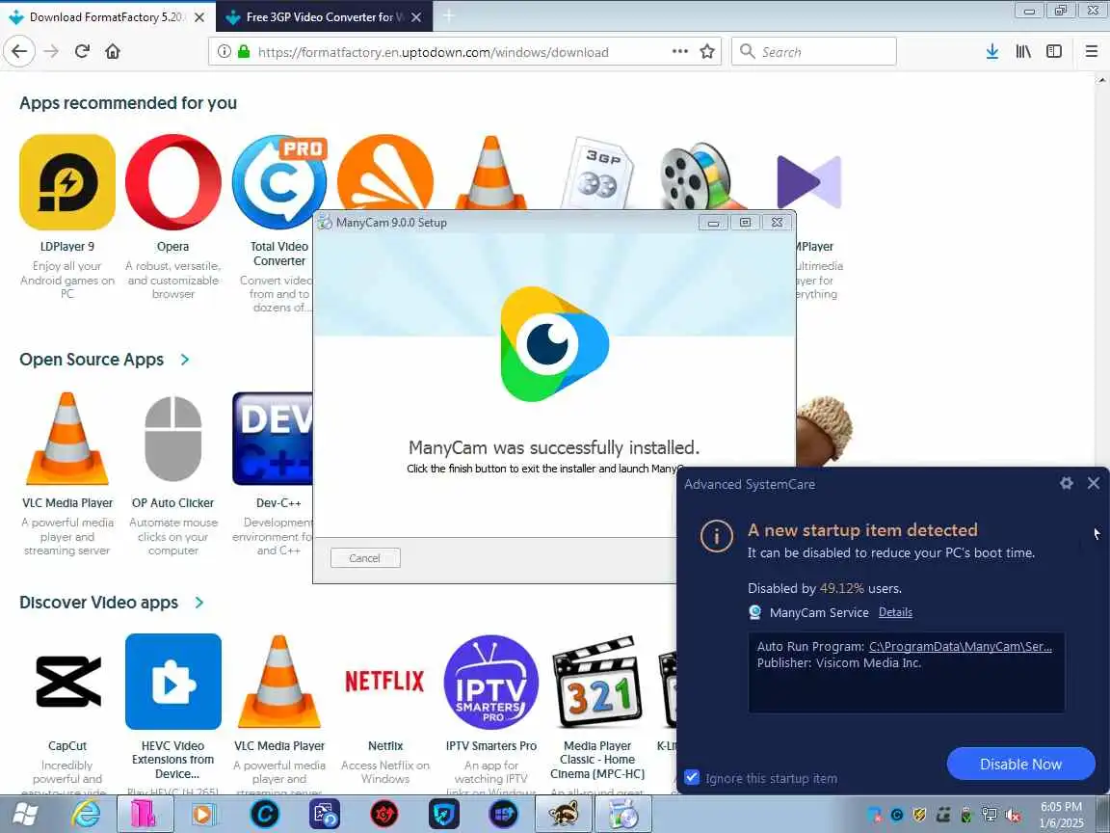
Task: Click the purple play-arrow player icon
Action: click(809, 182)
